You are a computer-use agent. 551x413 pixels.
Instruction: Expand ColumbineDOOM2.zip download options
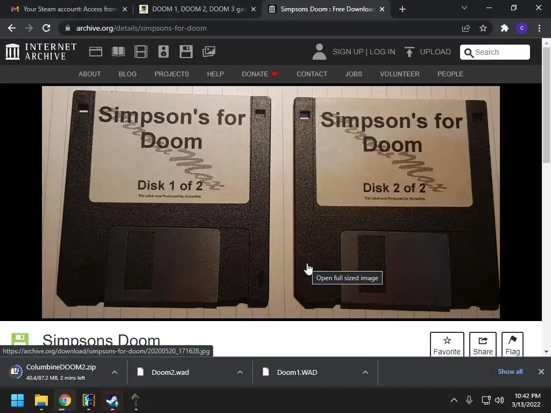[x=114, y=372]
